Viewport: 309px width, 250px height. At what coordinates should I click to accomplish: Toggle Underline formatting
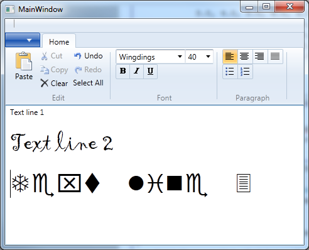point(150,71)
